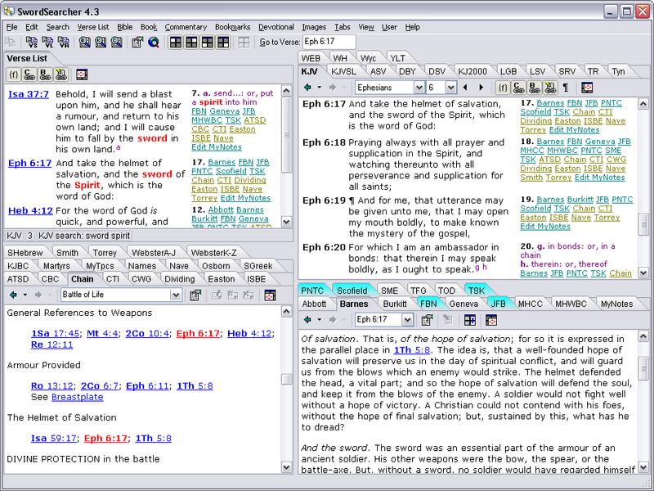This screenshot has width=654, height=491.
Task: Click the blue split-panel icon in commentary toolbar
Action: [469, 320]
